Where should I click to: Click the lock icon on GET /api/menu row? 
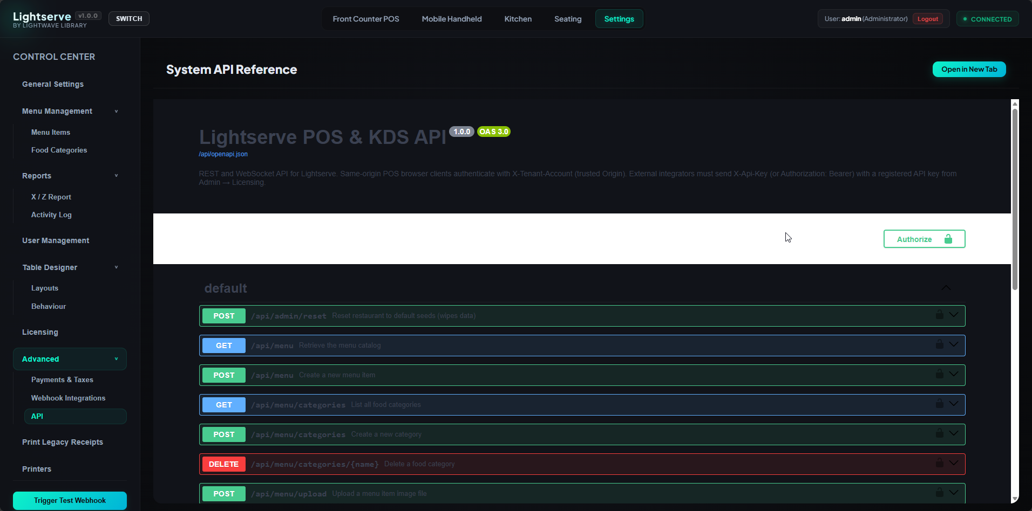(x=939, y=344)
